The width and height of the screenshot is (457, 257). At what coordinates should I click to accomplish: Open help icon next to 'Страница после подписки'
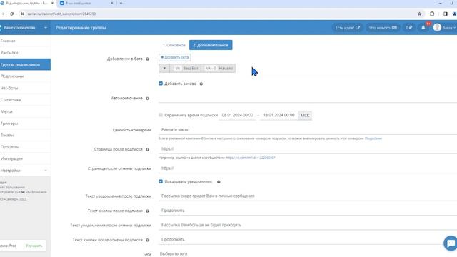[148, 149]
